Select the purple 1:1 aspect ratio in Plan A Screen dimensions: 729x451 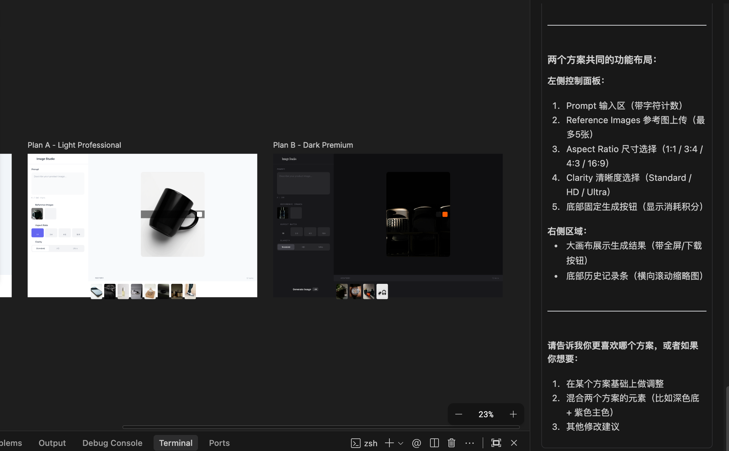click(38, 233)
